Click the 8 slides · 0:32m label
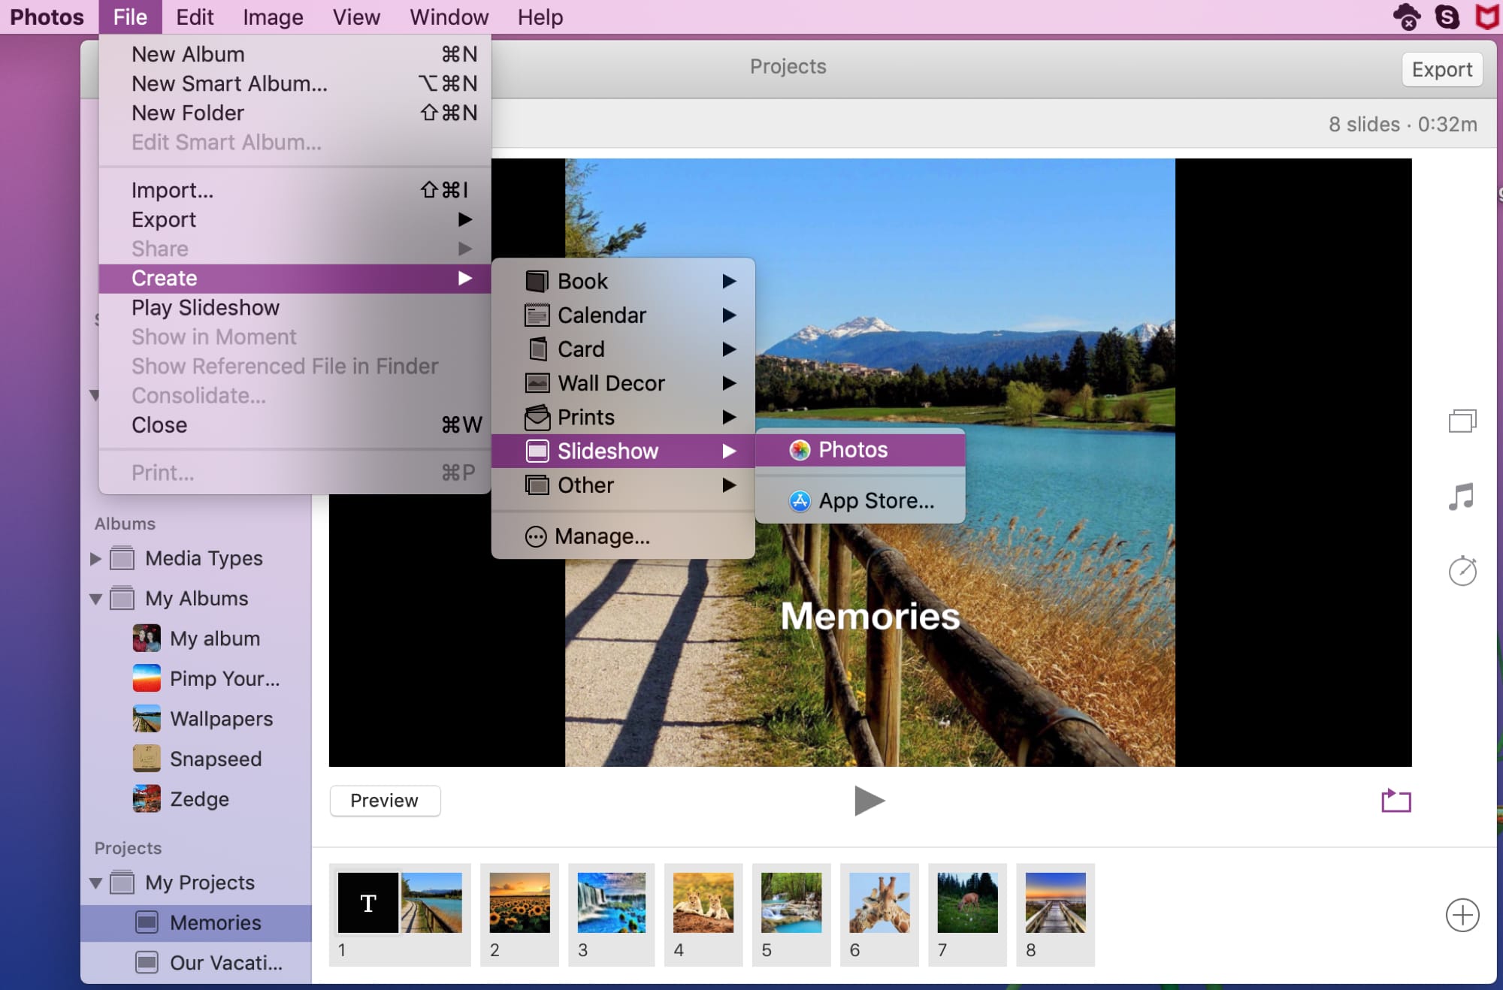 (x=1402, y=124)
